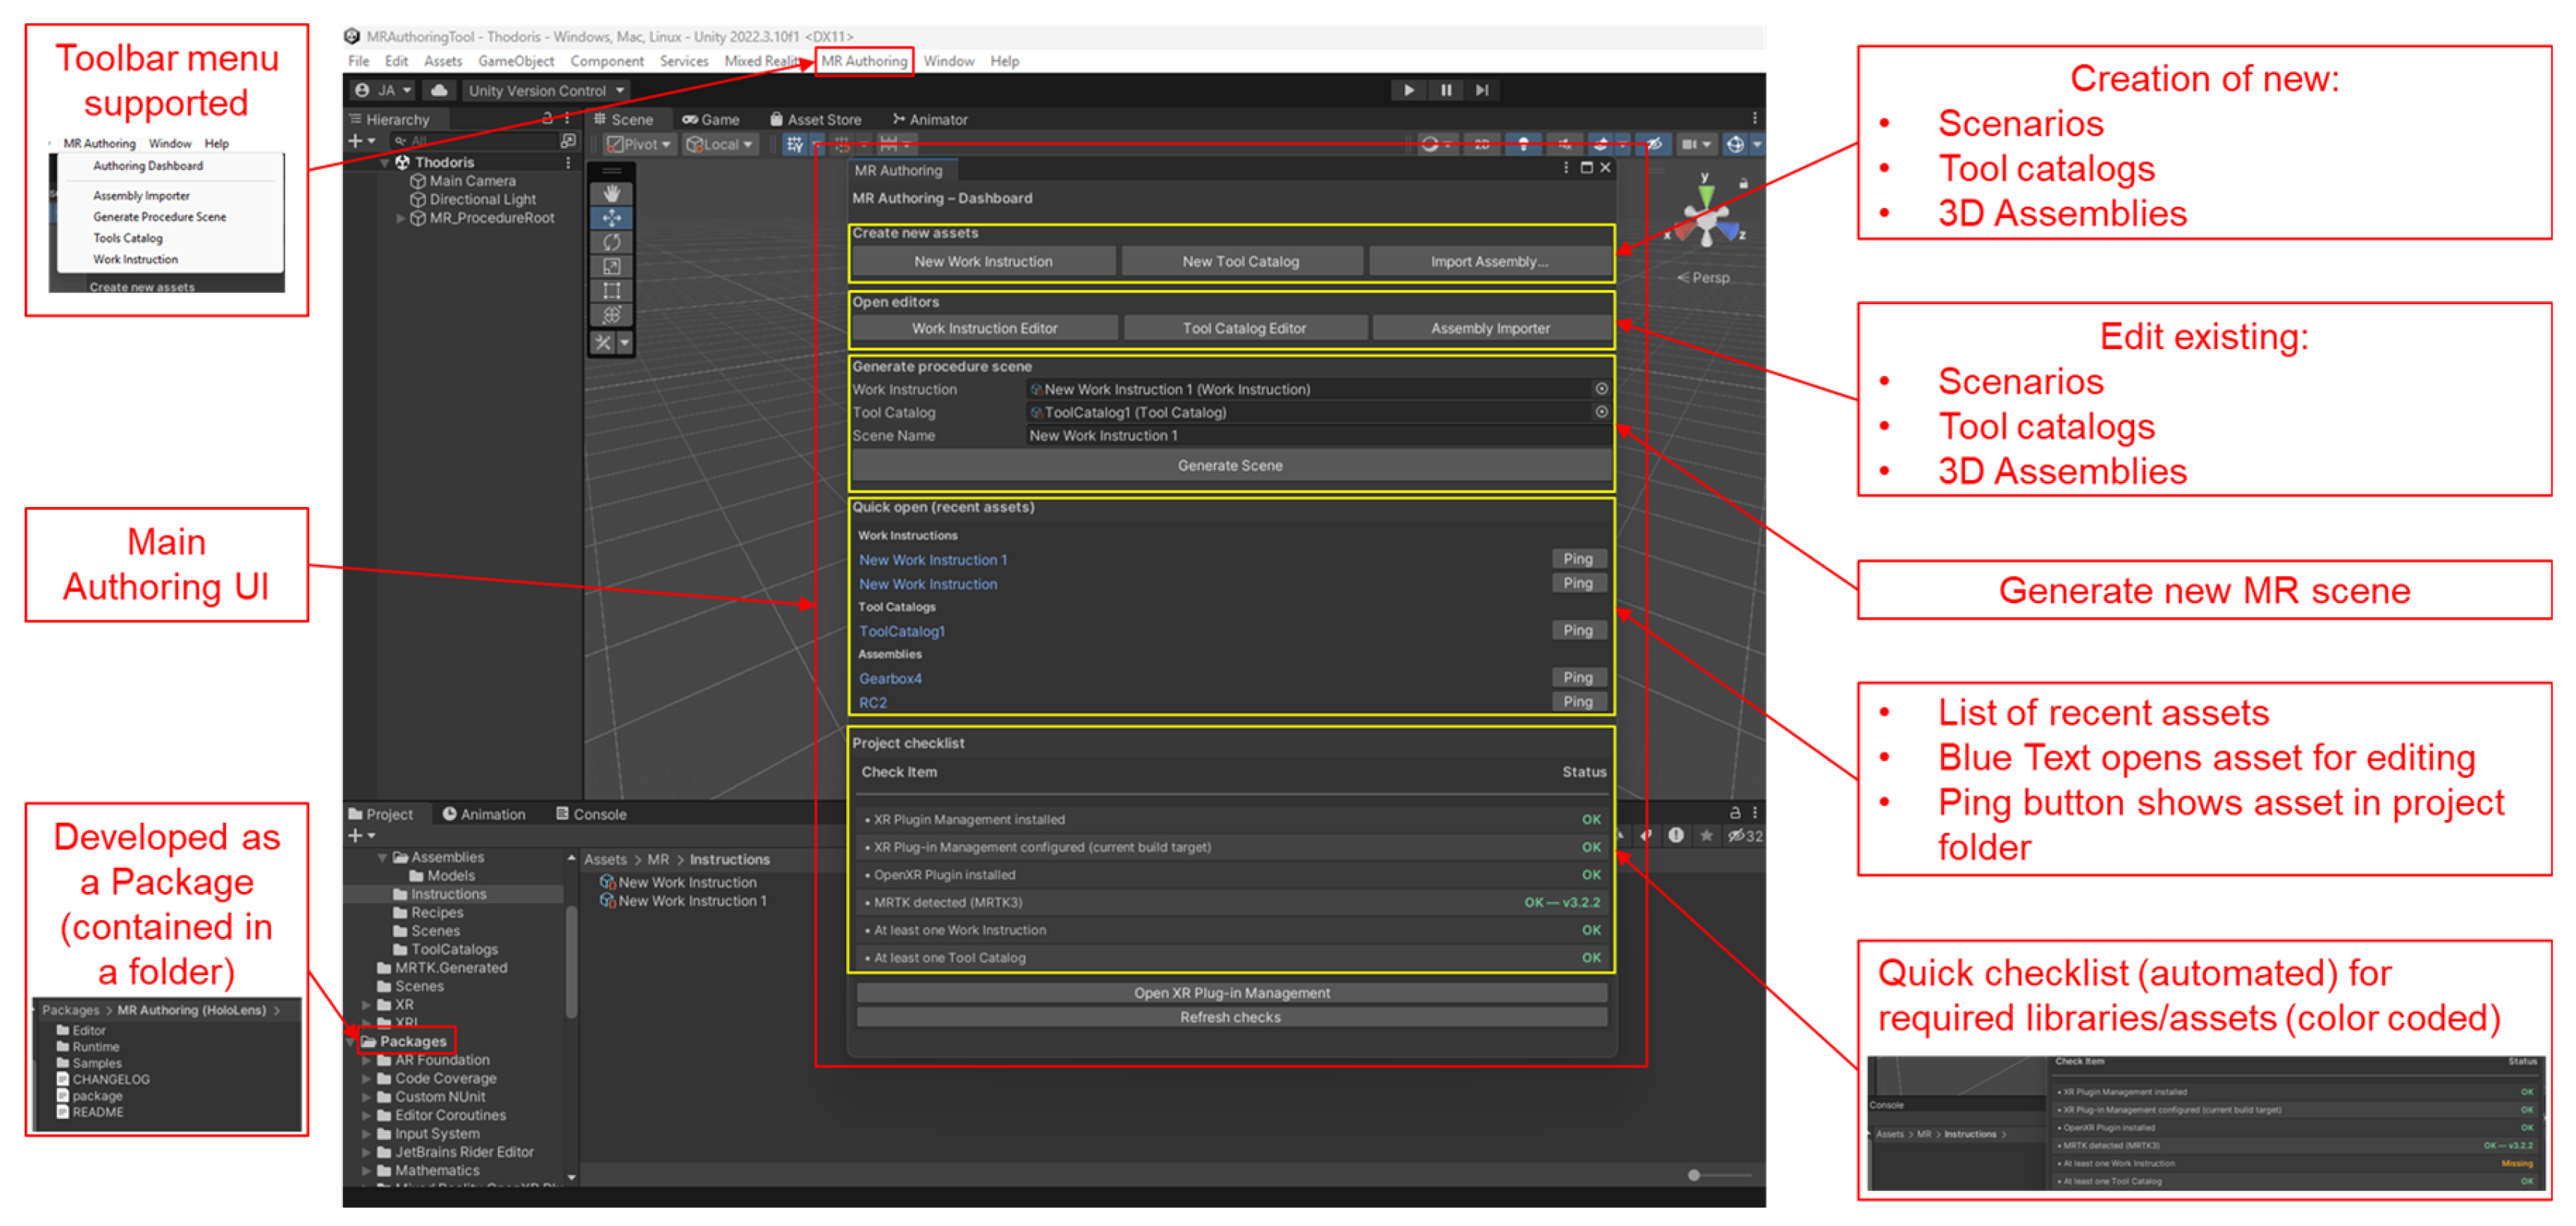Open ToolCatalog1 blue link
Image resolution: width=2576 pixels, height=1226 pixels.
tap(901, 631)
